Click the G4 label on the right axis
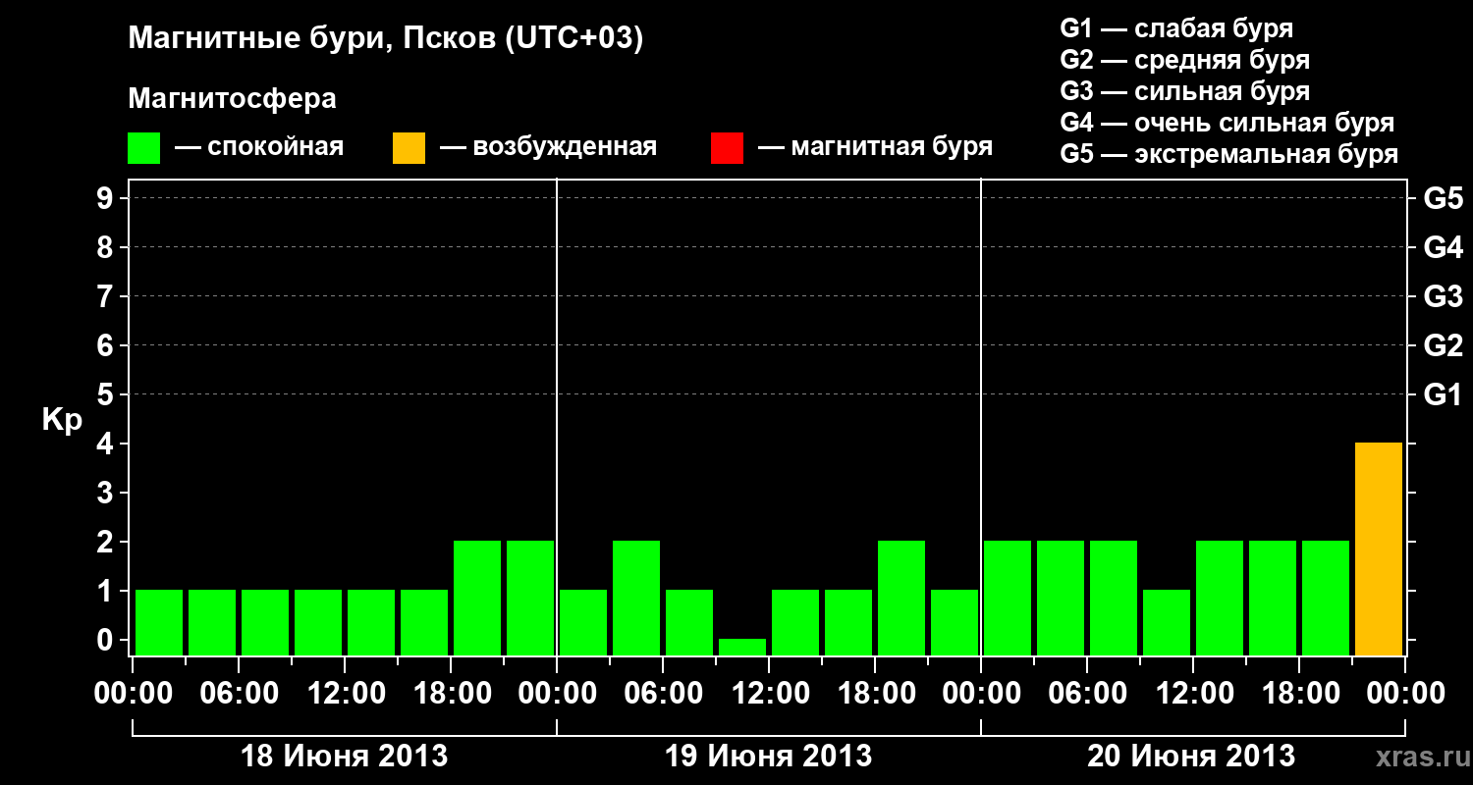The image size is (1473, 785). (1444, 247)
